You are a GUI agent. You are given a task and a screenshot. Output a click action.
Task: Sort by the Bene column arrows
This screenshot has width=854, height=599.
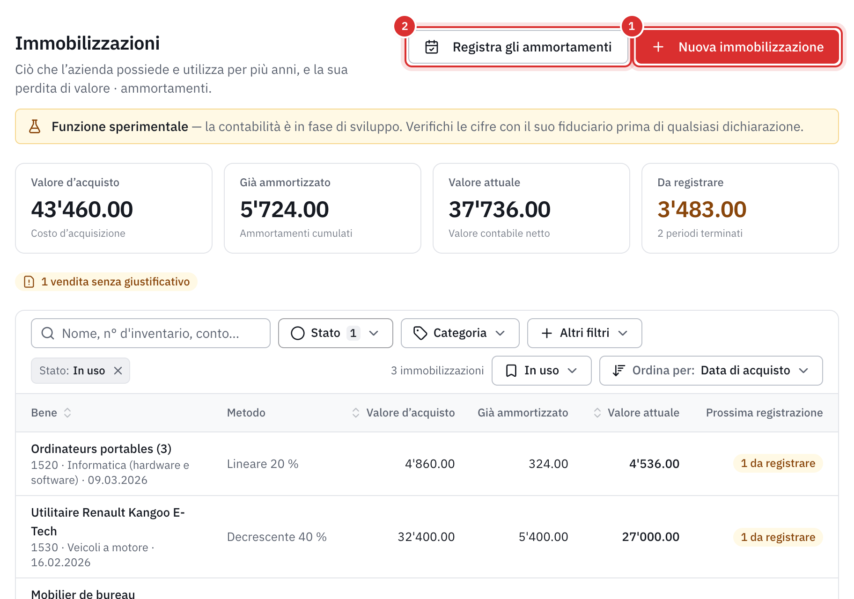67,413
